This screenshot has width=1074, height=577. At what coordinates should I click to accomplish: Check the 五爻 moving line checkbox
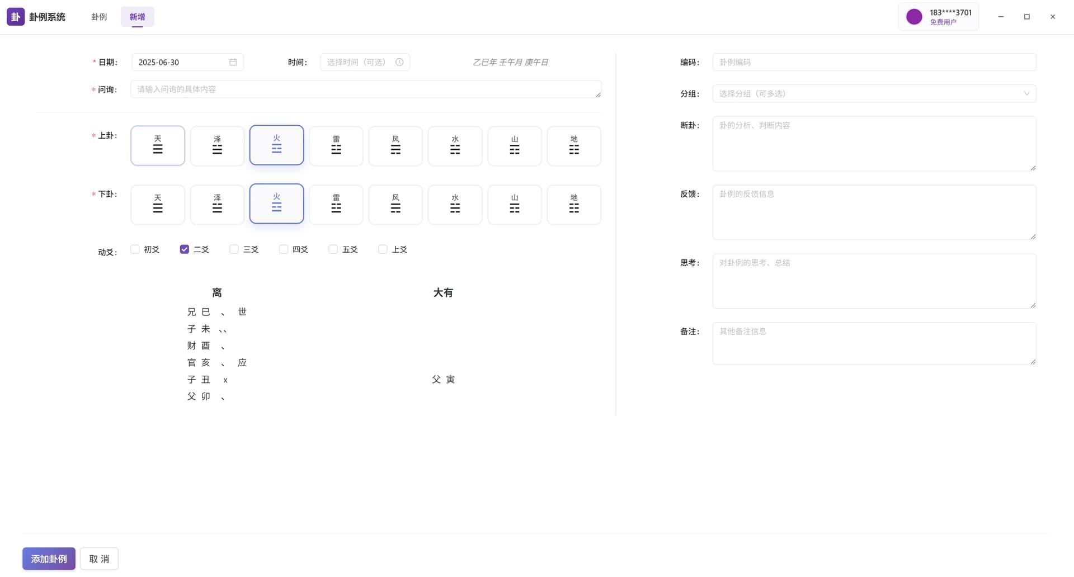[333, 249]
